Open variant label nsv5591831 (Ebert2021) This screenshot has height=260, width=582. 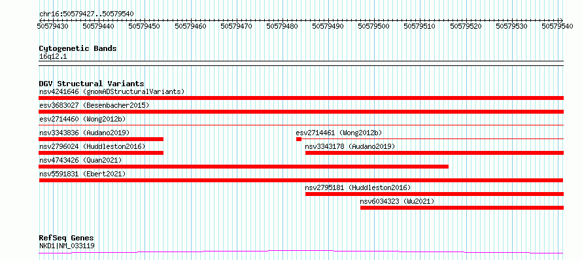[x=82, y=174]
